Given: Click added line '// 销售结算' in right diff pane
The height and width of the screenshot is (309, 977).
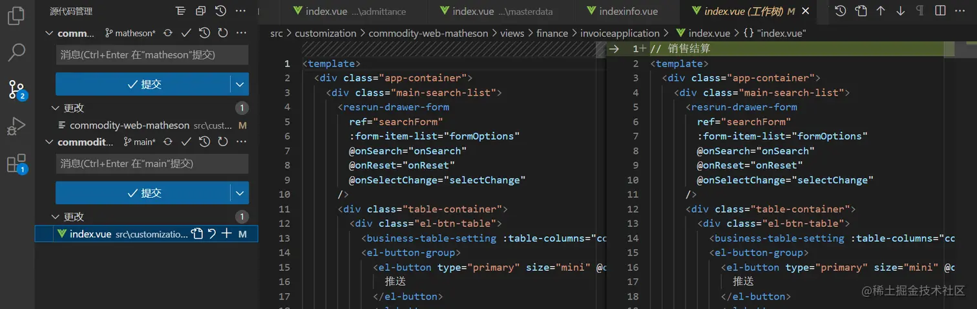Looking at the screenshot, I should pos(680,48).
